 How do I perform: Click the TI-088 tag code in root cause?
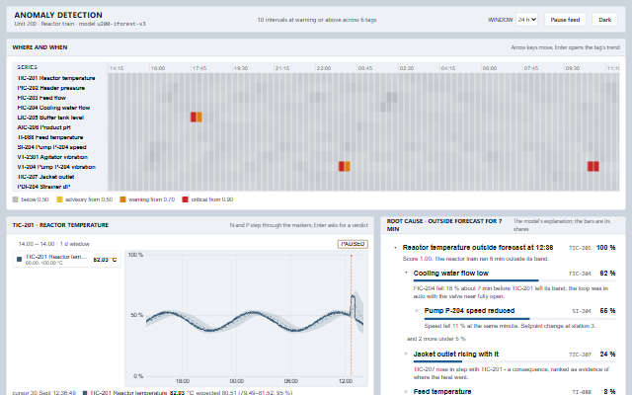(x=582, y=392)
